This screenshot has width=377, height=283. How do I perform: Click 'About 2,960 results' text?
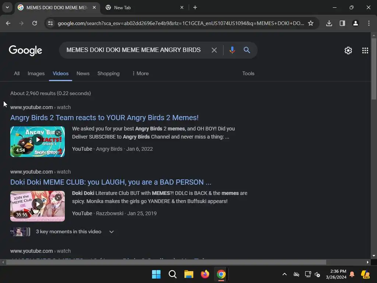click(33, 93)
